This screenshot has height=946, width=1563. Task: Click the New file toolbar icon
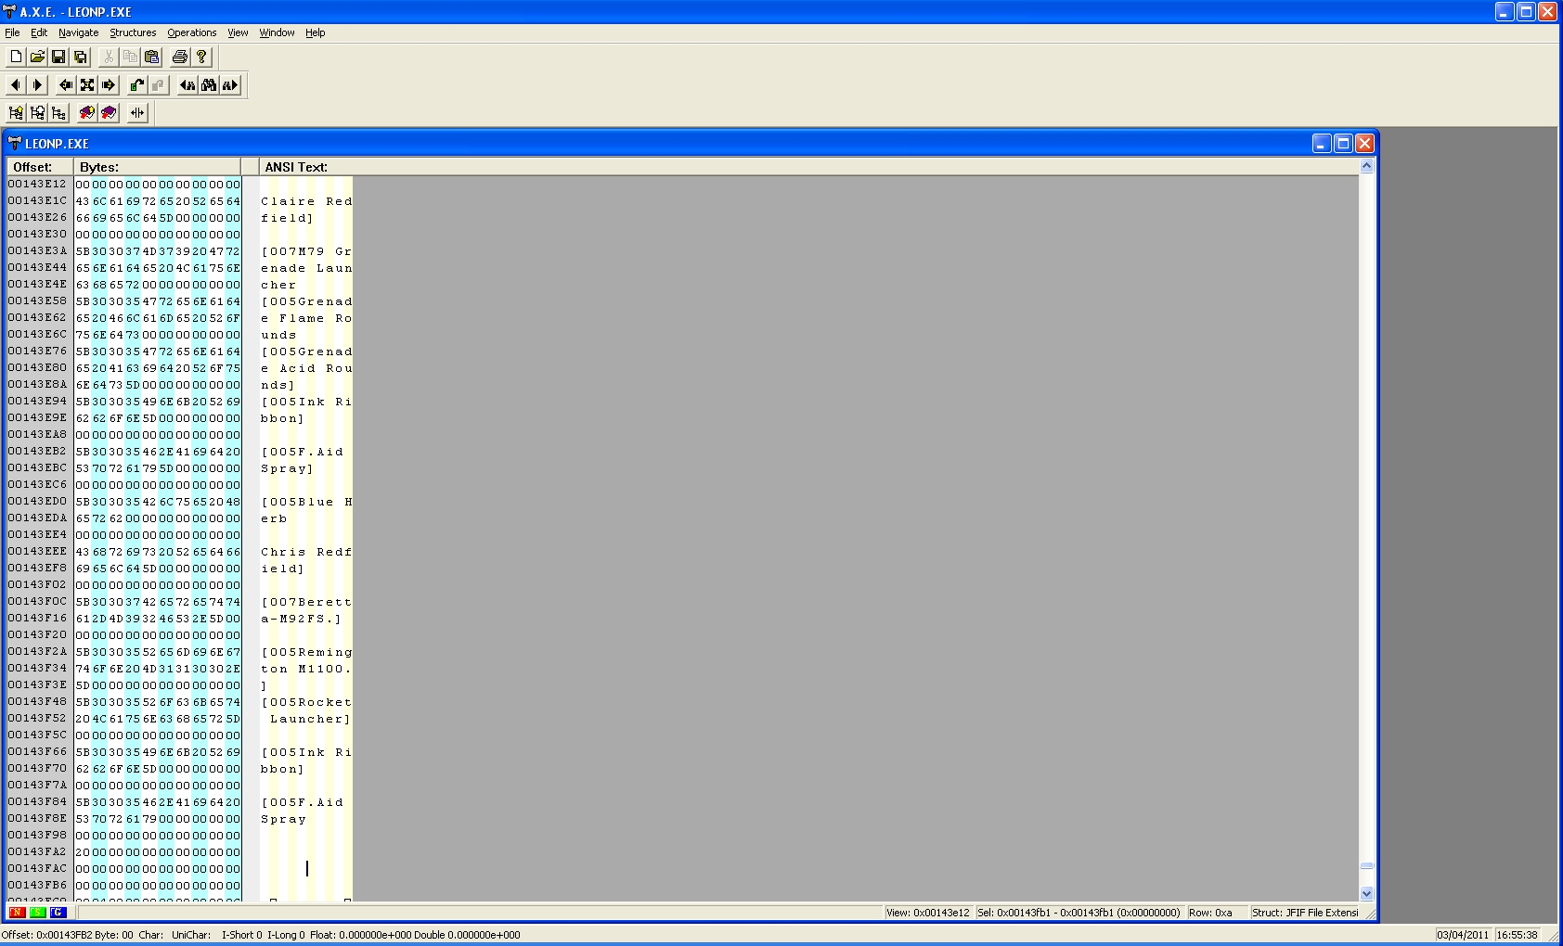(x=16, y=58)
